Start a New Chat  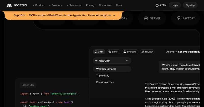point(112,61)
